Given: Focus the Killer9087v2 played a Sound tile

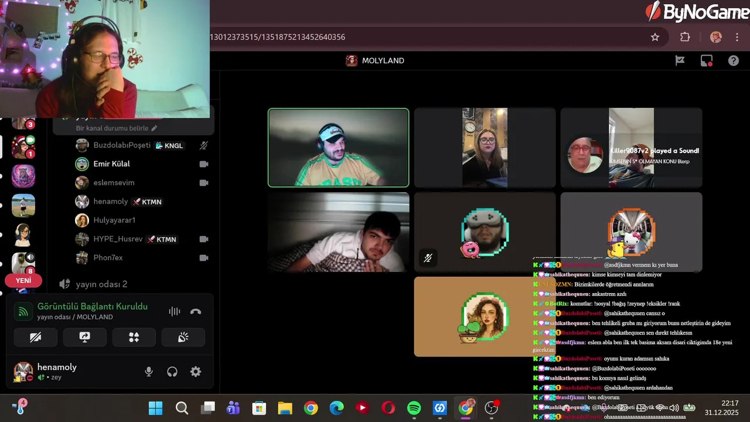Looking at the screenshot, I should pos(631,148).
